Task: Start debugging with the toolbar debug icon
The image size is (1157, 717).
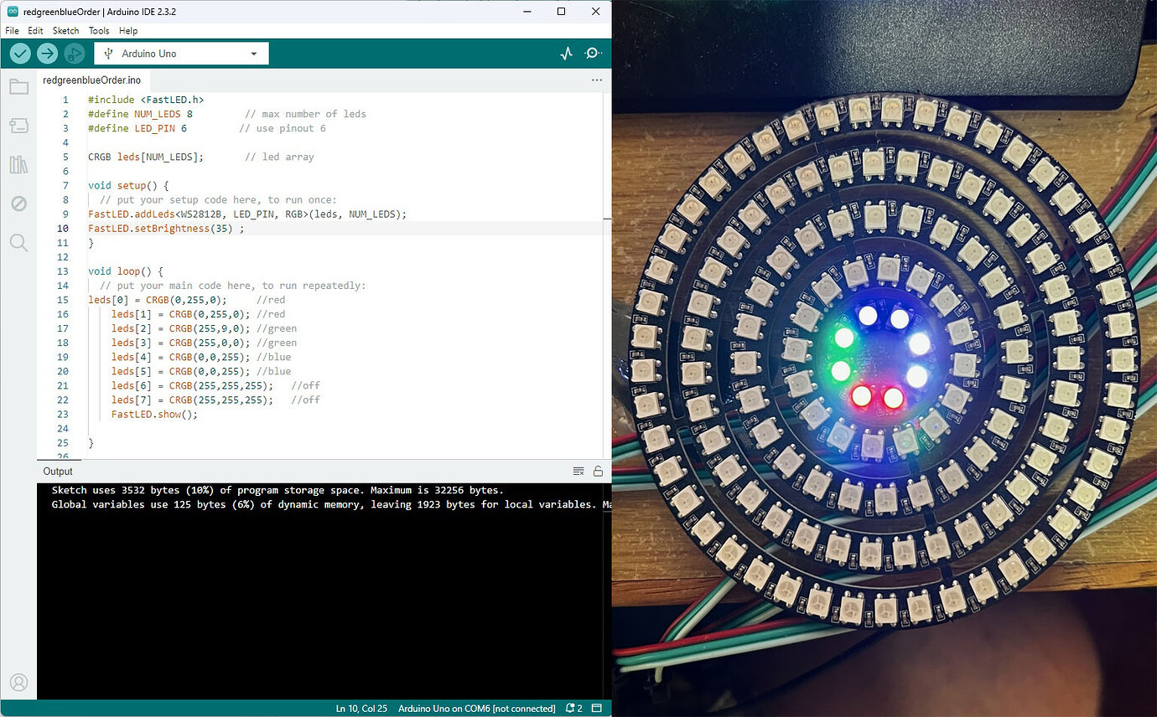Action: point(74,53)
